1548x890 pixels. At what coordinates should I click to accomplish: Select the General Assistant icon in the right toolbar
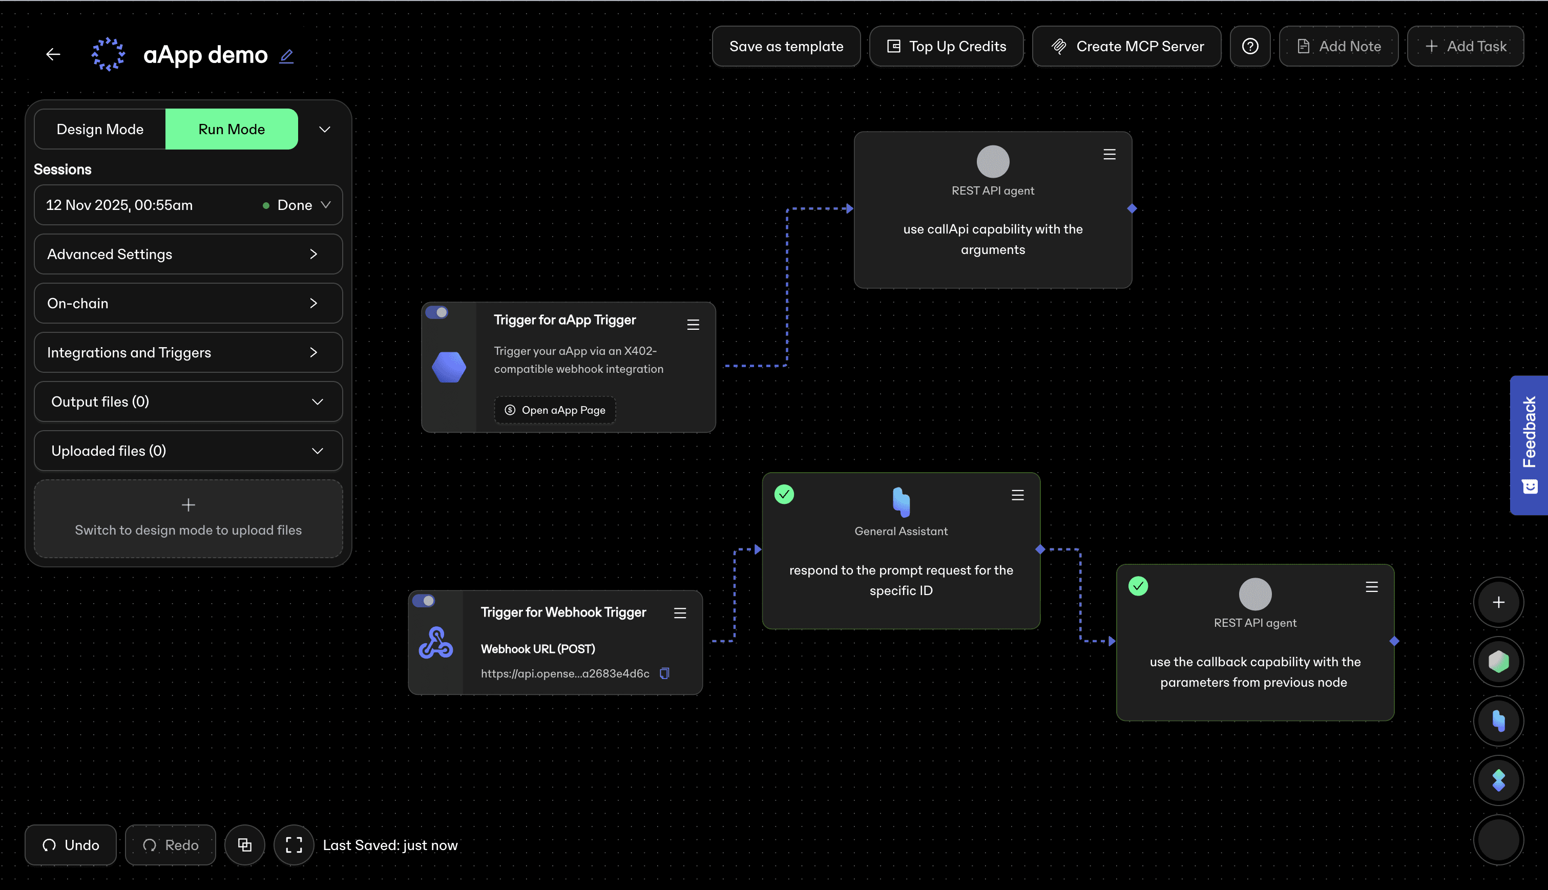pos(1498,721)
